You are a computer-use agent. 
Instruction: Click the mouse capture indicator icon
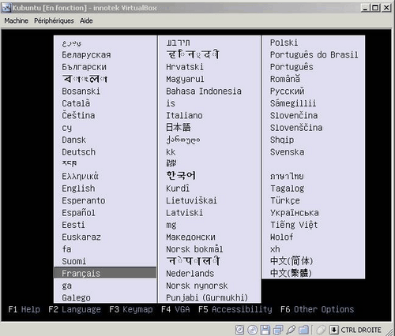(321, 330)
